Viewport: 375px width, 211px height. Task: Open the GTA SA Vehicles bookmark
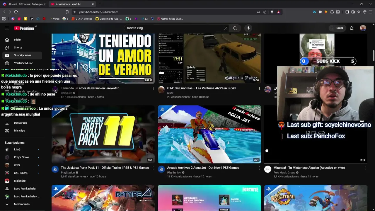[81, 19]
